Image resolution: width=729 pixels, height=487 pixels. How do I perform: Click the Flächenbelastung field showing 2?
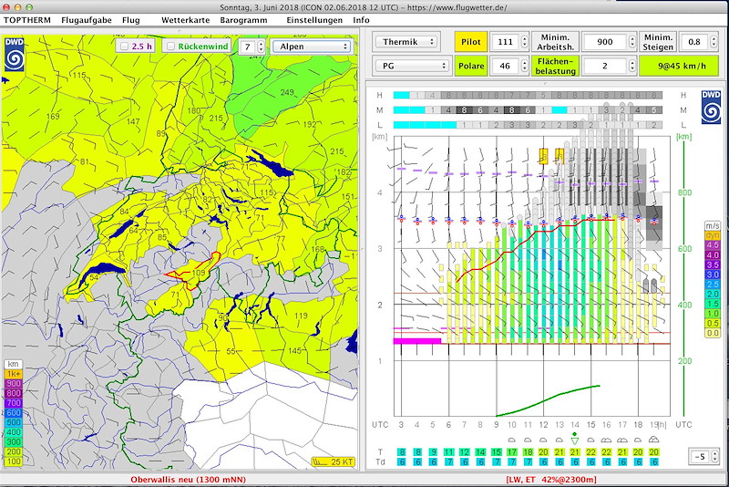(604, 66)
